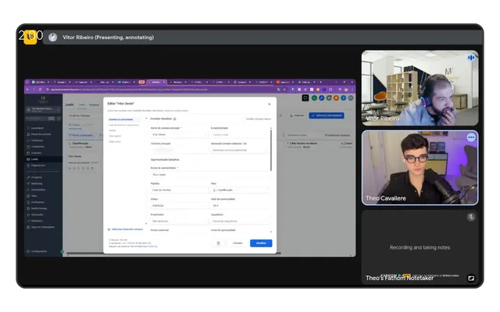Click the Valor da oportunidade field

click(x=239, y=206)
